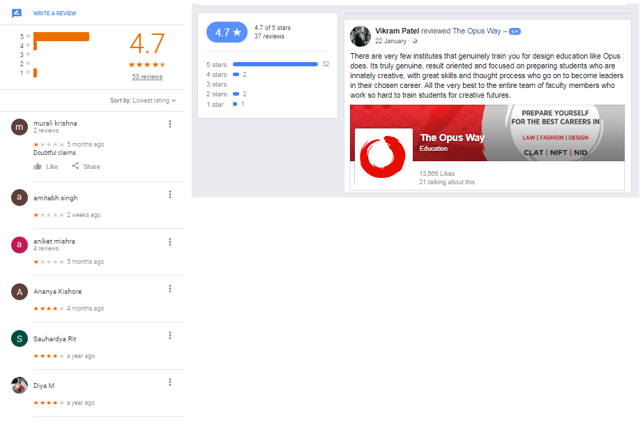Open murali krishna's profile name

pyautogui.click(x=55, y=123)
